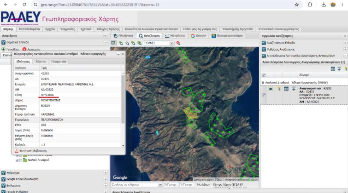Expand the Επιλεγμένα section
This screenshot has width=348, height=193.
(106, 186)
